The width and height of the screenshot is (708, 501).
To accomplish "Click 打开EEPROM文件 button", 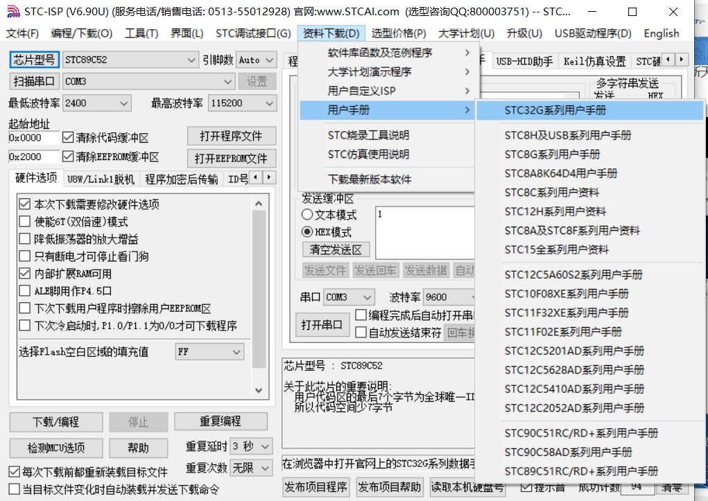I will click(x=231, y=159).
